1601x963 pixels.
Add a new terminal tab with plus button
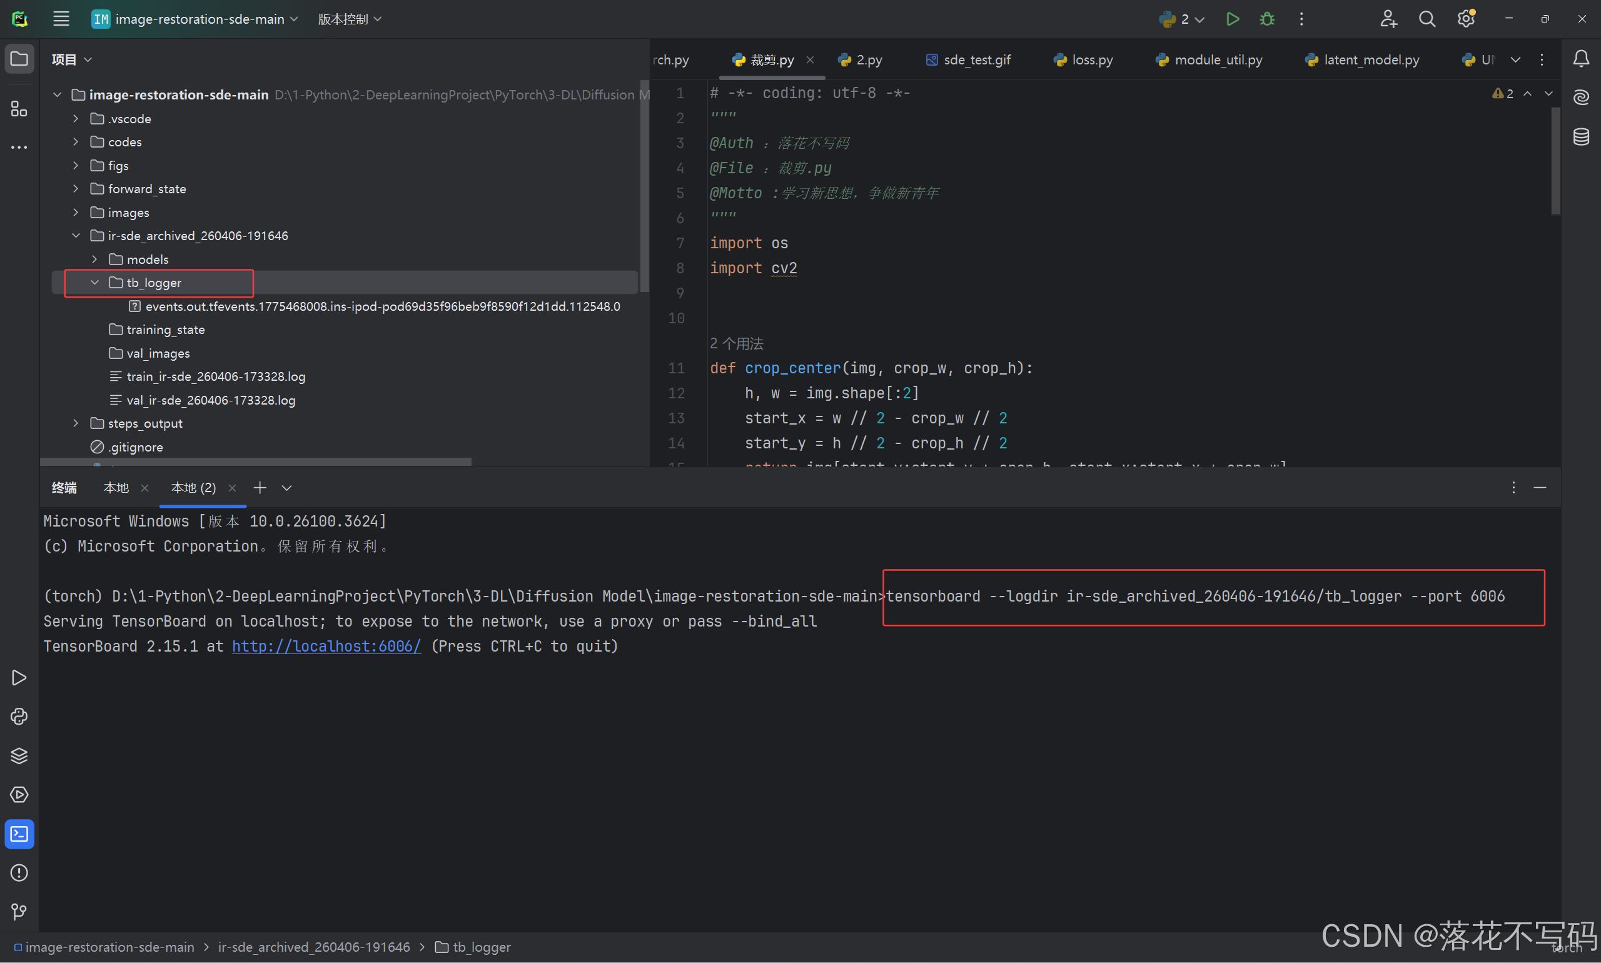coord(260,487)
